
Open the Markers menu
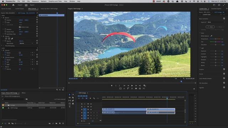pos(43,1)
